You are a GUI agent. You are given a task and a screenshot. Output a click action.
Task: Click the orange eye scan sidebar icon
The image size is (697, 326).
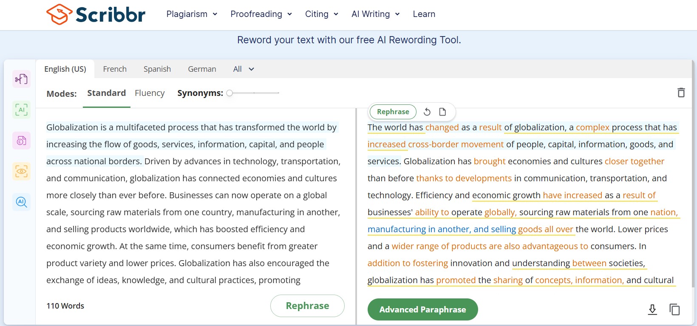point(21,171)
